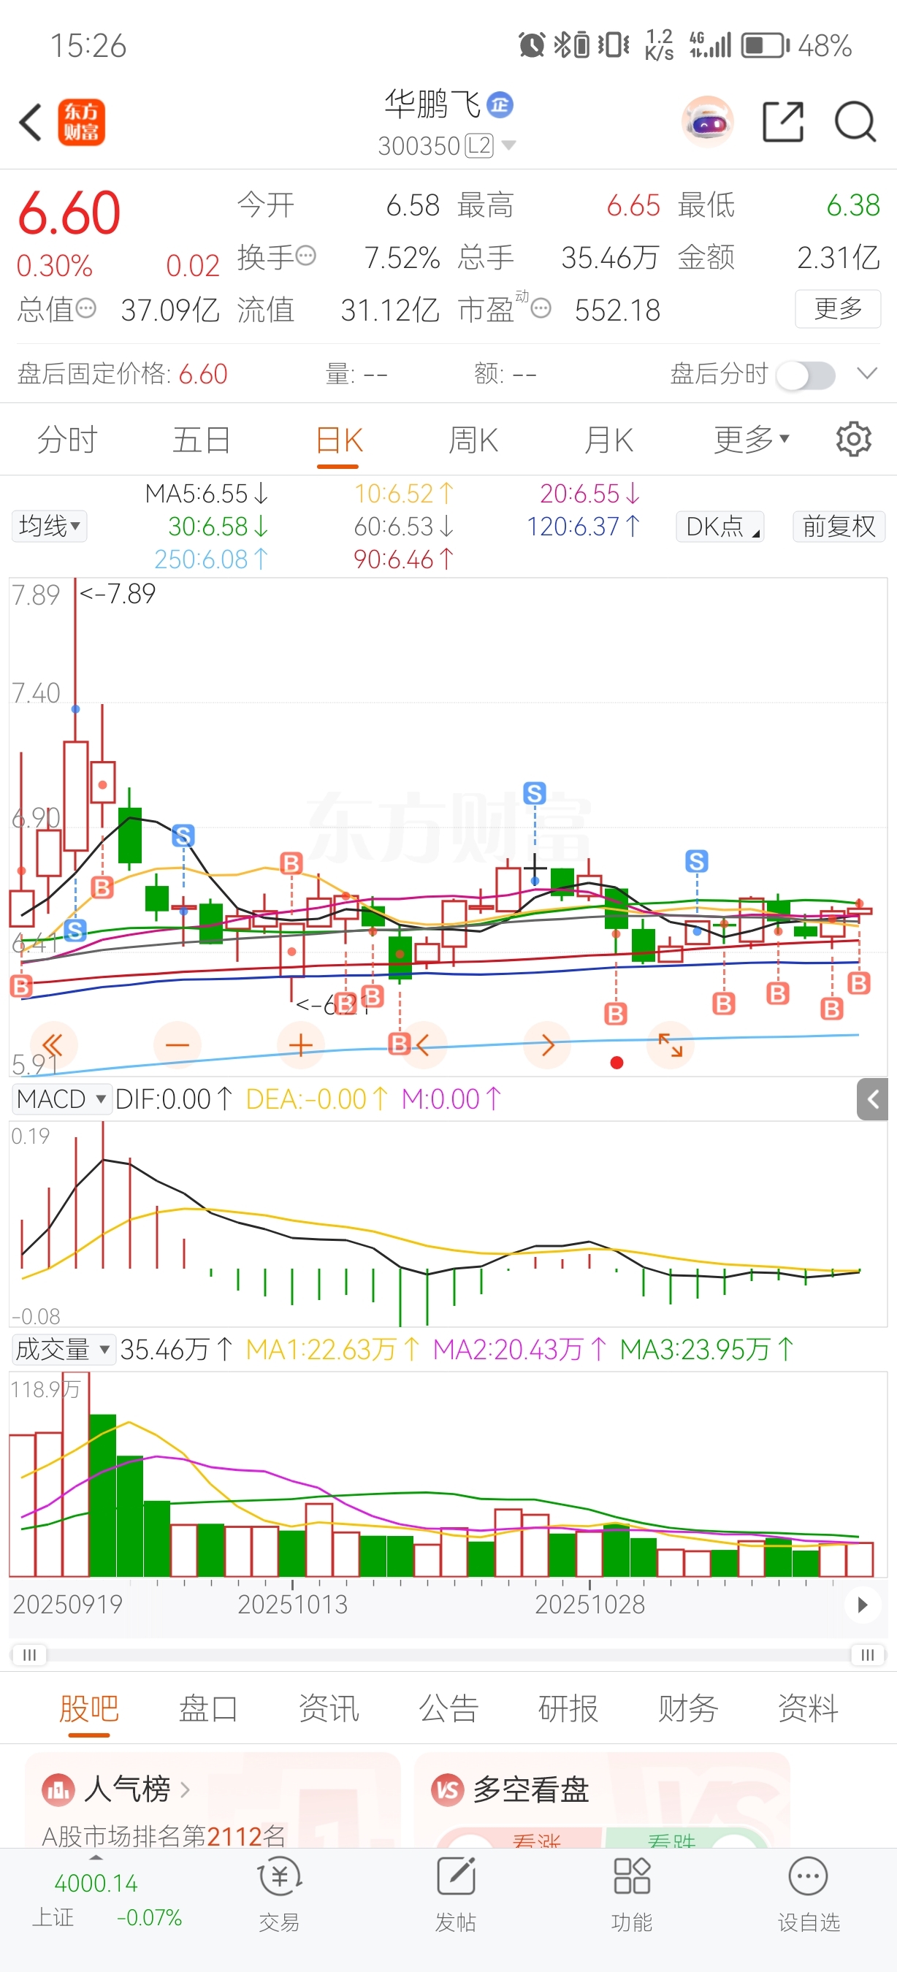Open the 盘口 tab
The width and height of the screenshot is (897, 1972).
[208, 1709]
